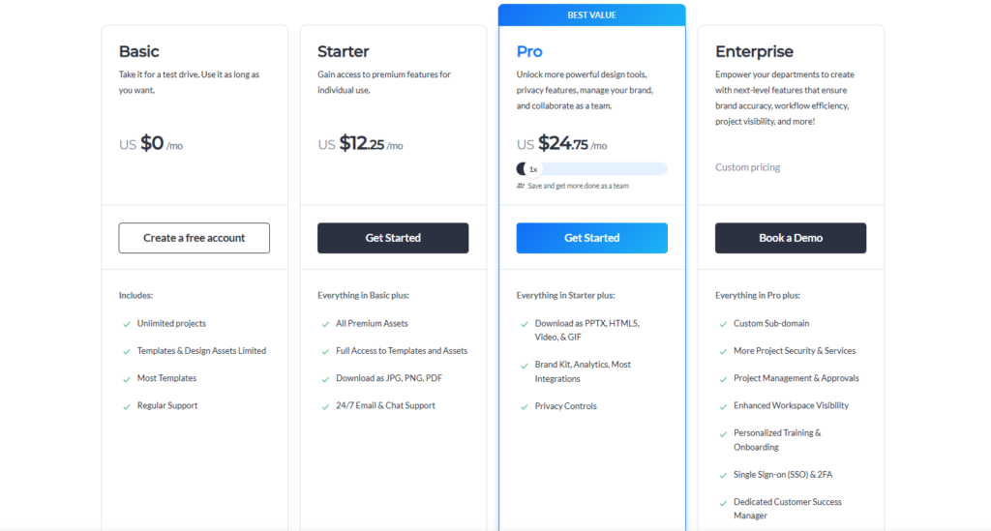Click the checkmark next to All Premium Assets
The image size is (991, 531).
click(325, 325)
